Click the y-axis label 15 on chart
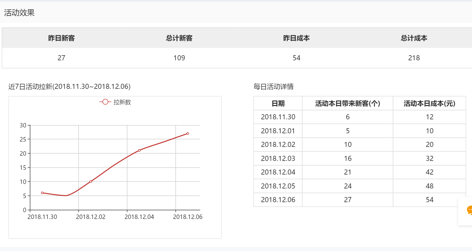The height and width of the screenshot is (251, 472). point(23,168)
